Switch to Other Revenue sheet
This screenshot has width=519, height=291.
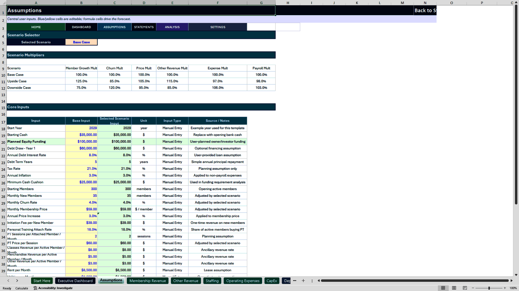click(186, 281)
